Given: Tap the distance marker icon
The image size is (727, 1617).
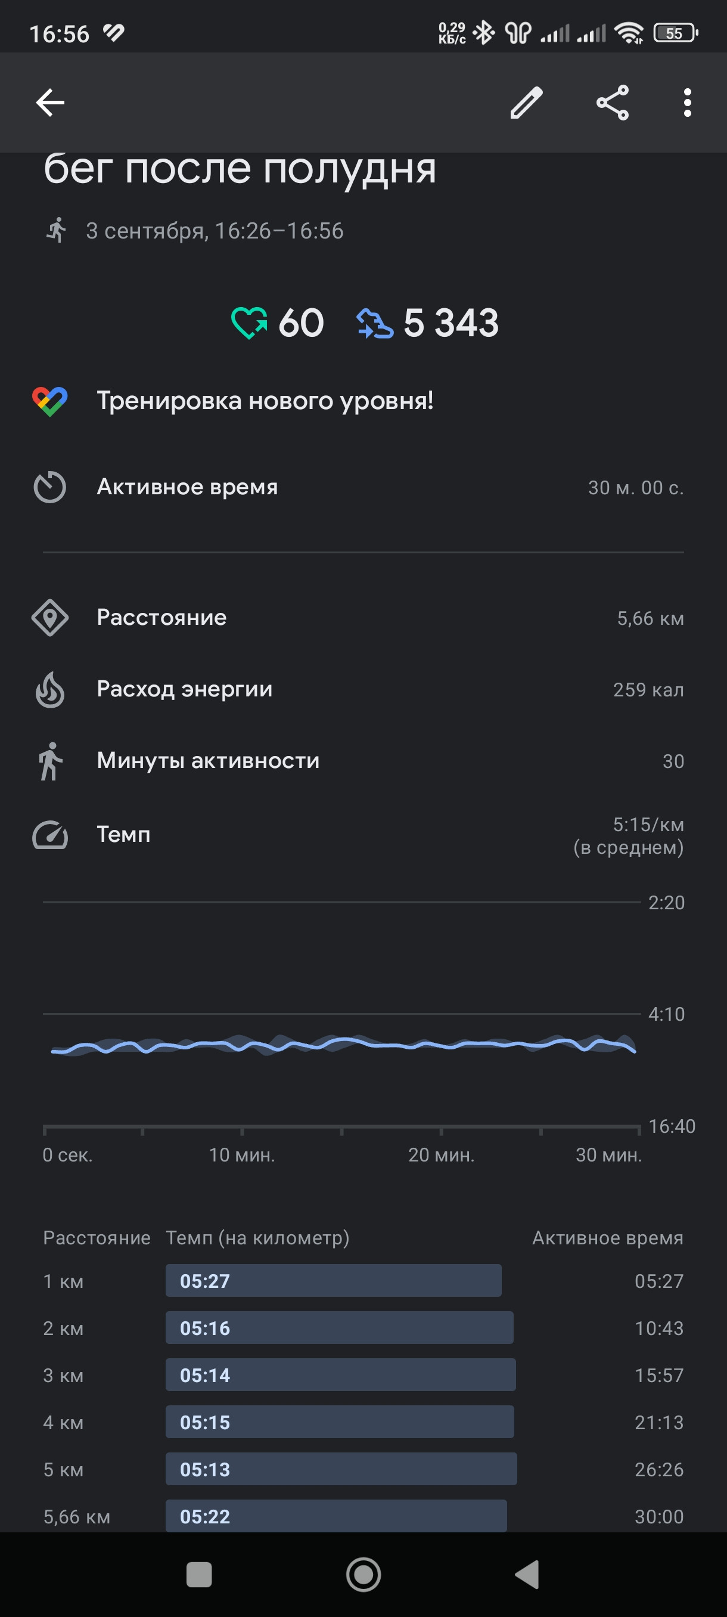Looking at the screenshot, I should [x=50, y=618].
